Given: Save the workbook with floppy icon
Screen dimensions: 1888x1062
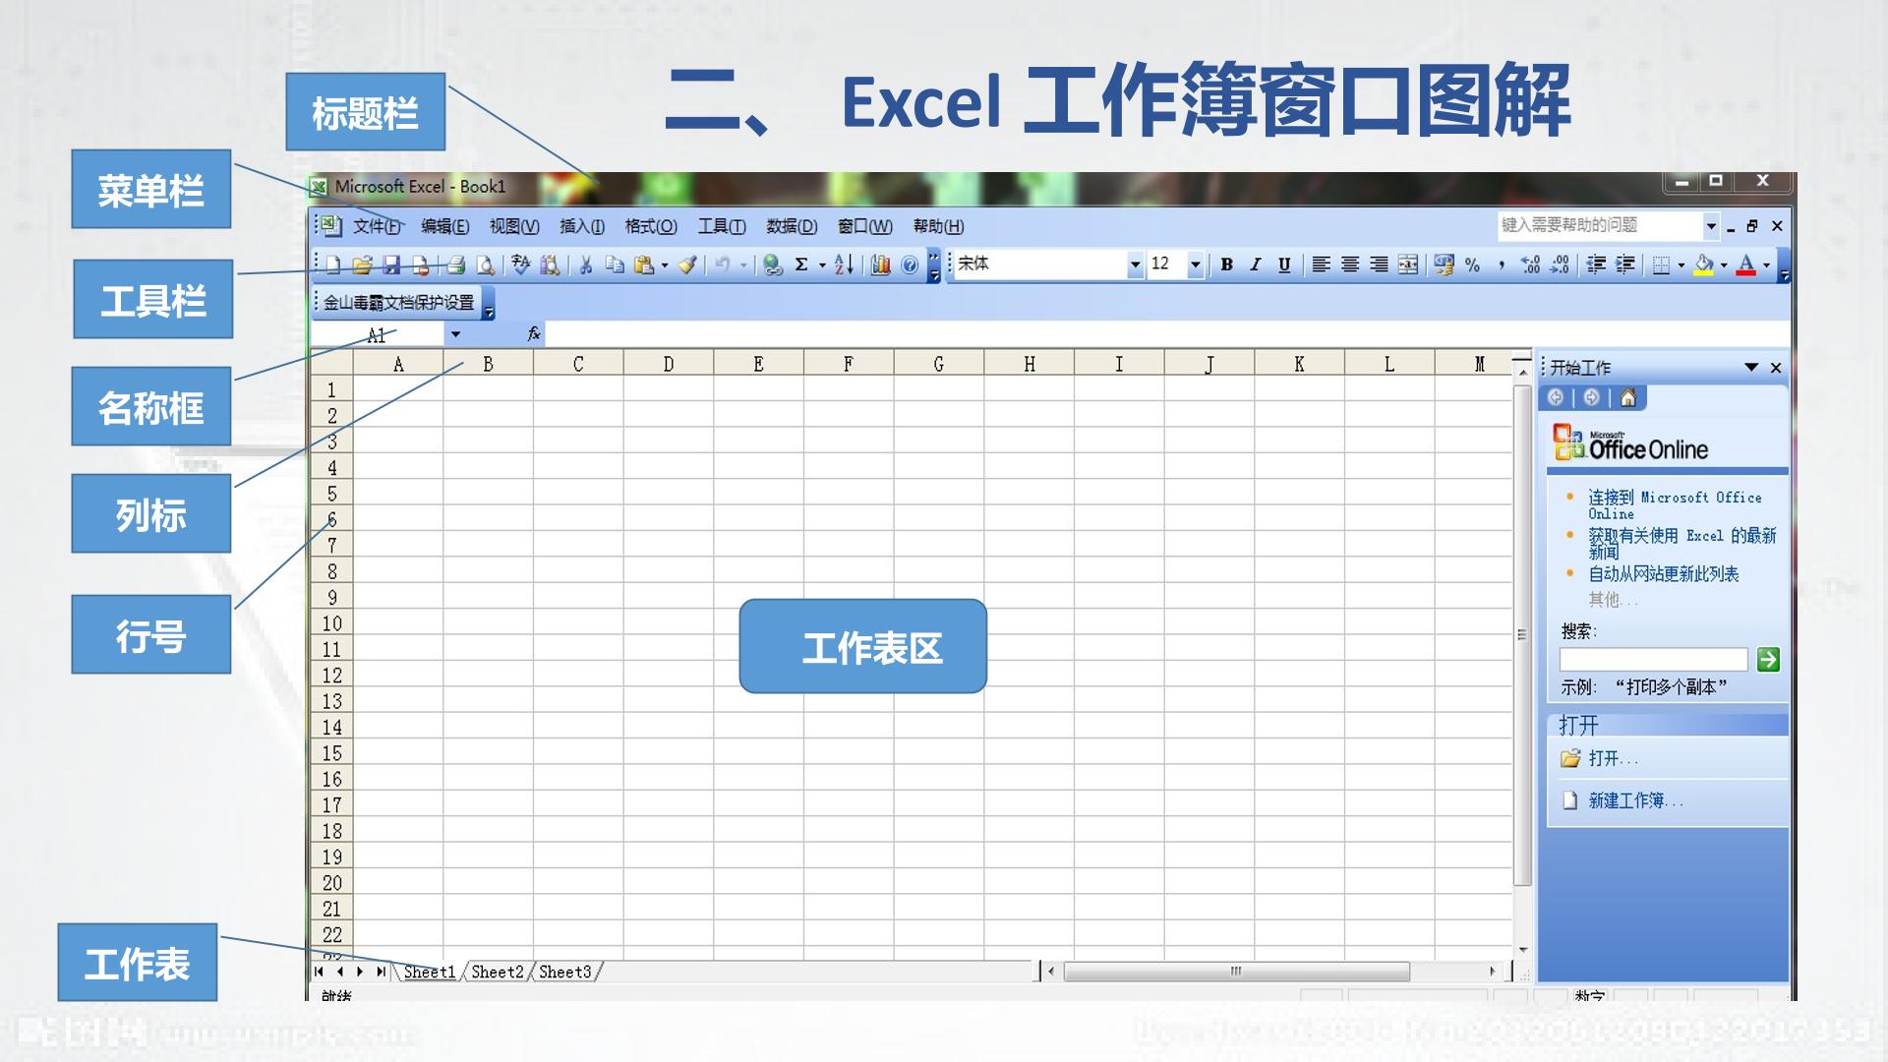Looking at the screenshot, I should pos(391,265).
